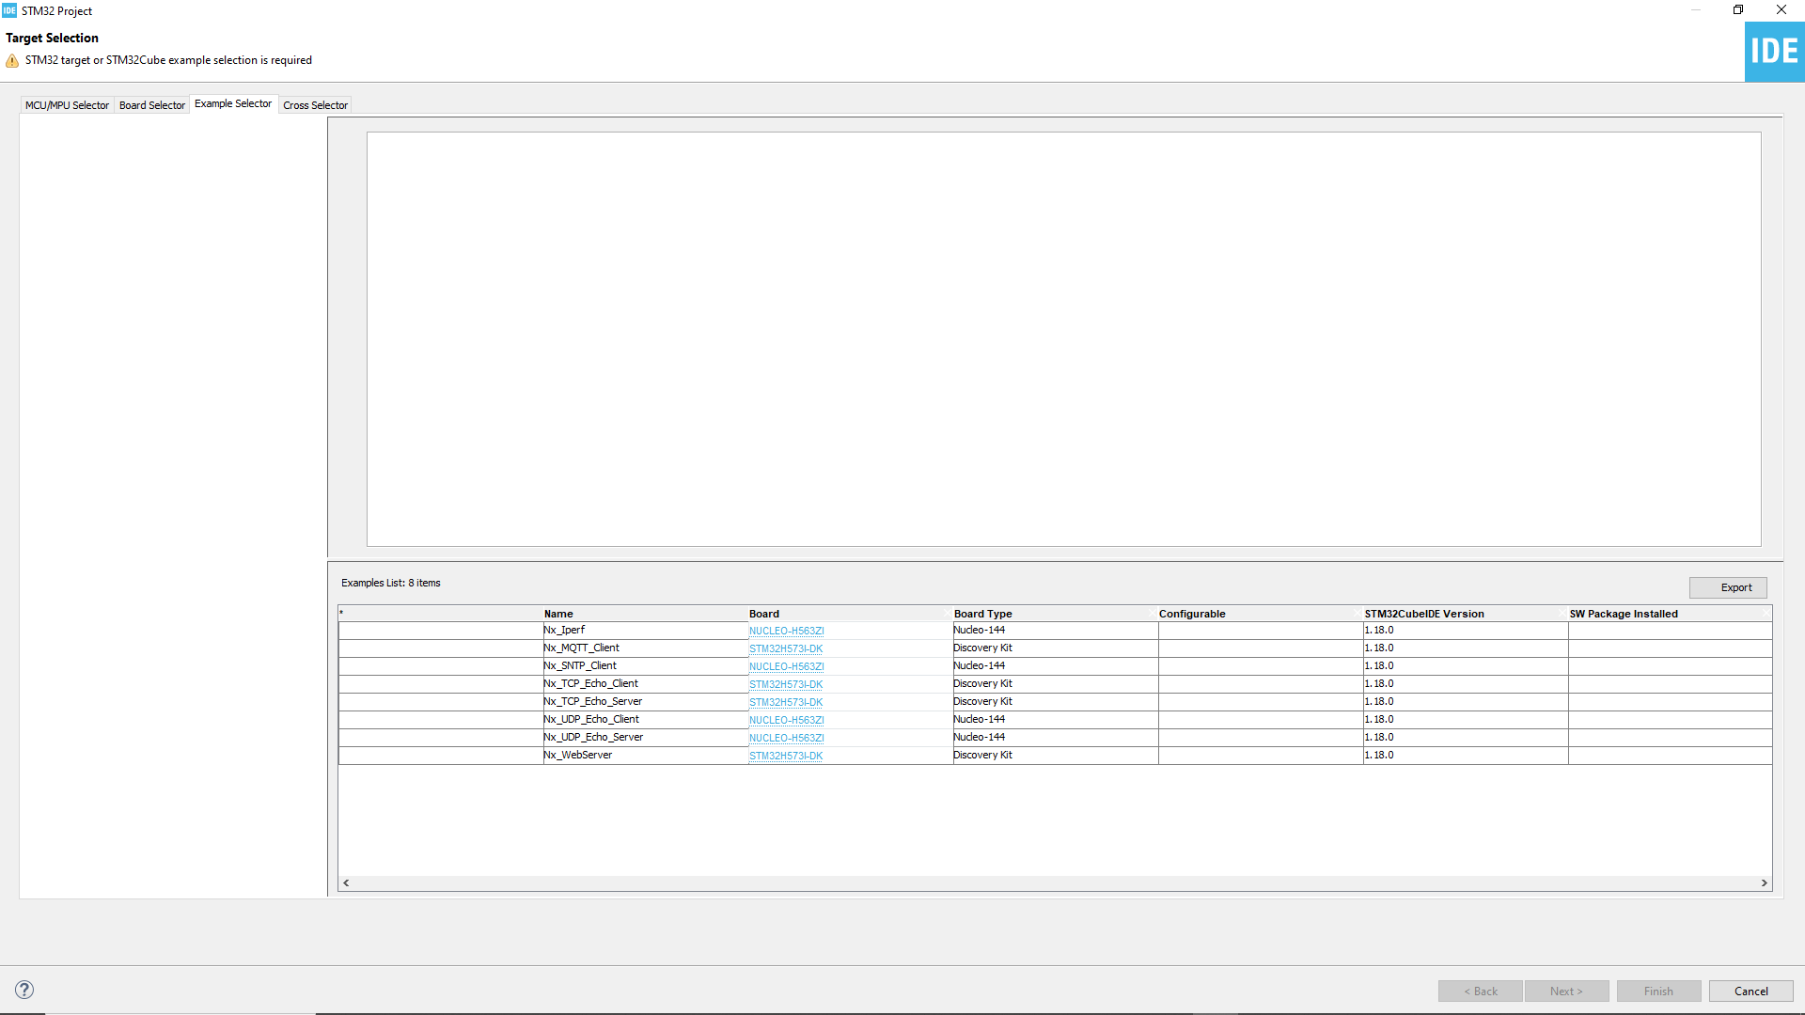
Task: Click the STM32CubeIDE logo icon
Action: [x=1774, y=52]
